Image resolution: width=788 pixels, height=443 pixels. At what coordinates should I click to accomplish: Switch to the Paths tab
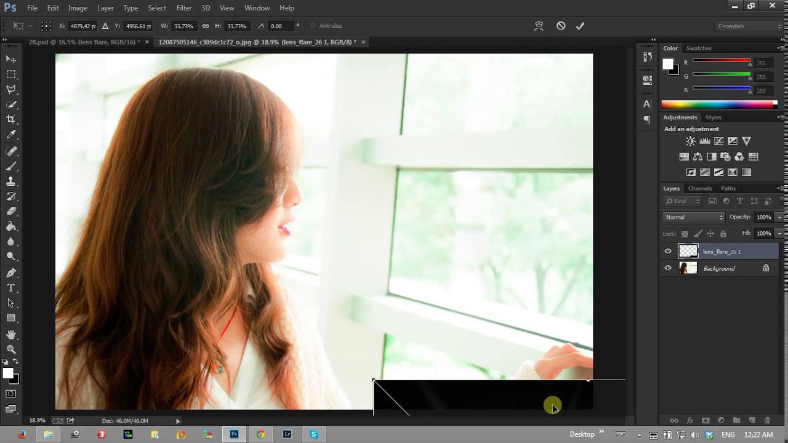click(x=728, y=188)
